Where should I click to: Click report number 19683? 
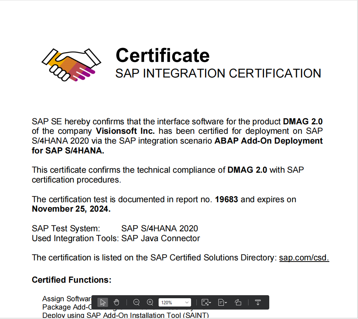click(x=227, y=199)
